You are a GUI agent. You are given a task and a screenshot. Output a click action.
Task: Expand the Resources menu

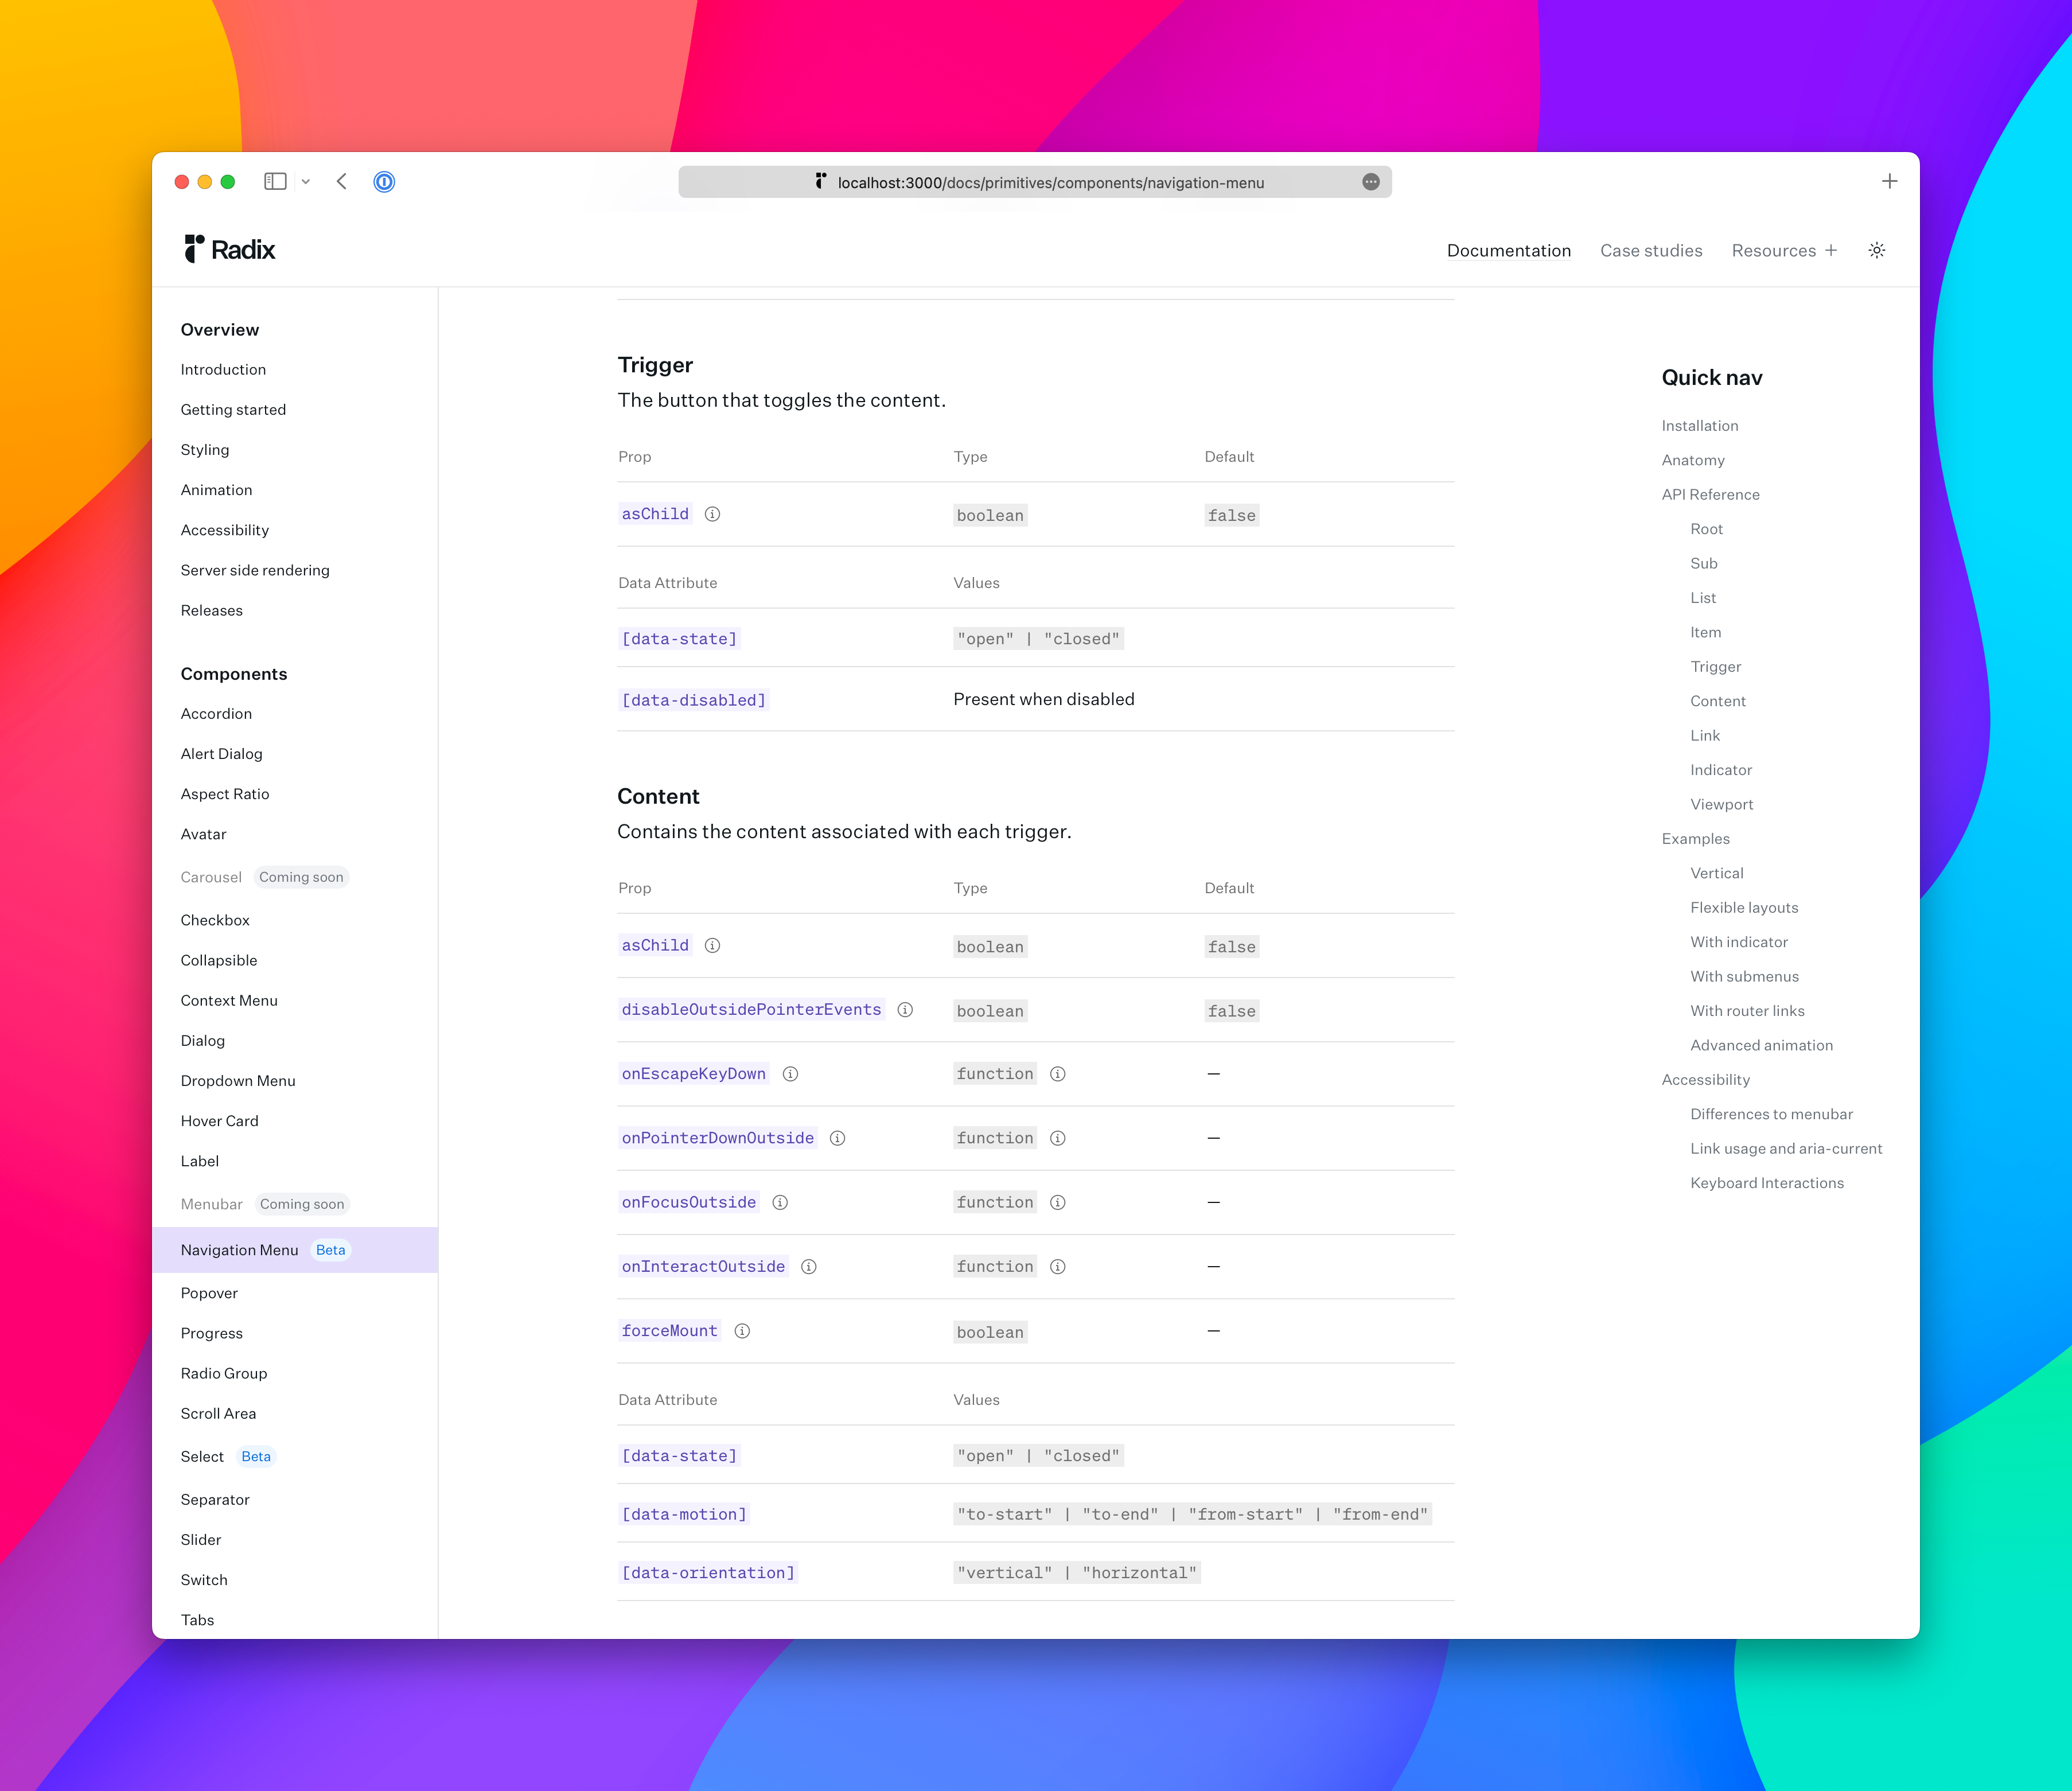(x=1783, y=251)
